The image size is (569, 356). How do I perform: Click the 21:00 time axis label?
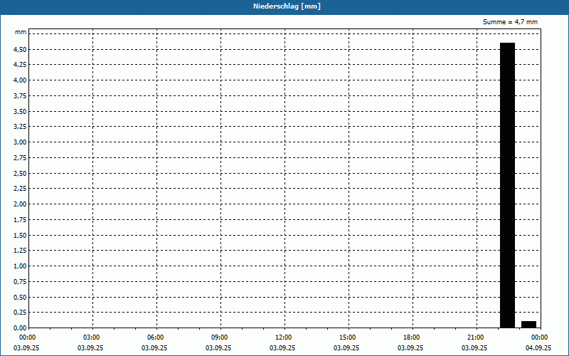475,337
